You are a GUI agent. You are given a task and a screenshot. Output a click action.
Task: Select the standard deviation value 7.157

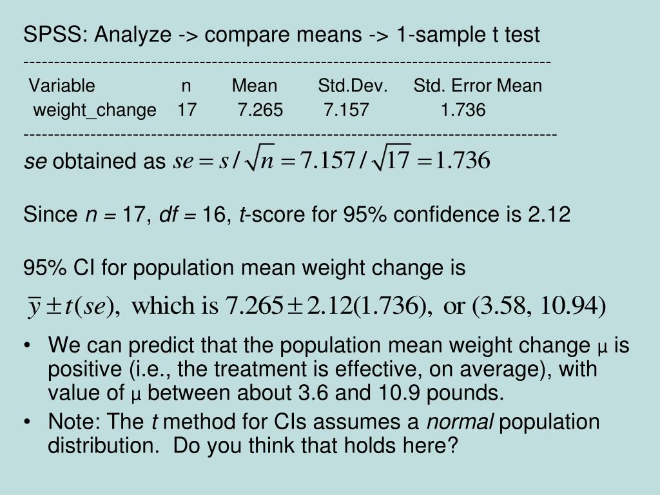tap(346, 110)
